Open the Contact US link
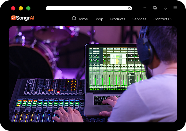The image size is (186, 131). (x=163, y=19)
